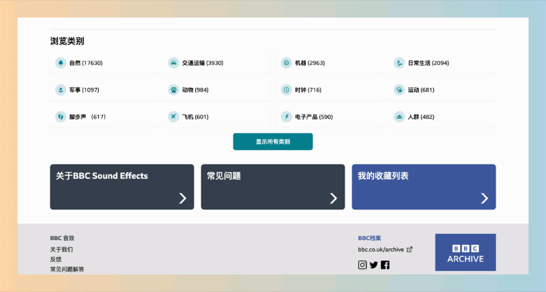Open chevron on 常见问题 card

coord(334,199)
